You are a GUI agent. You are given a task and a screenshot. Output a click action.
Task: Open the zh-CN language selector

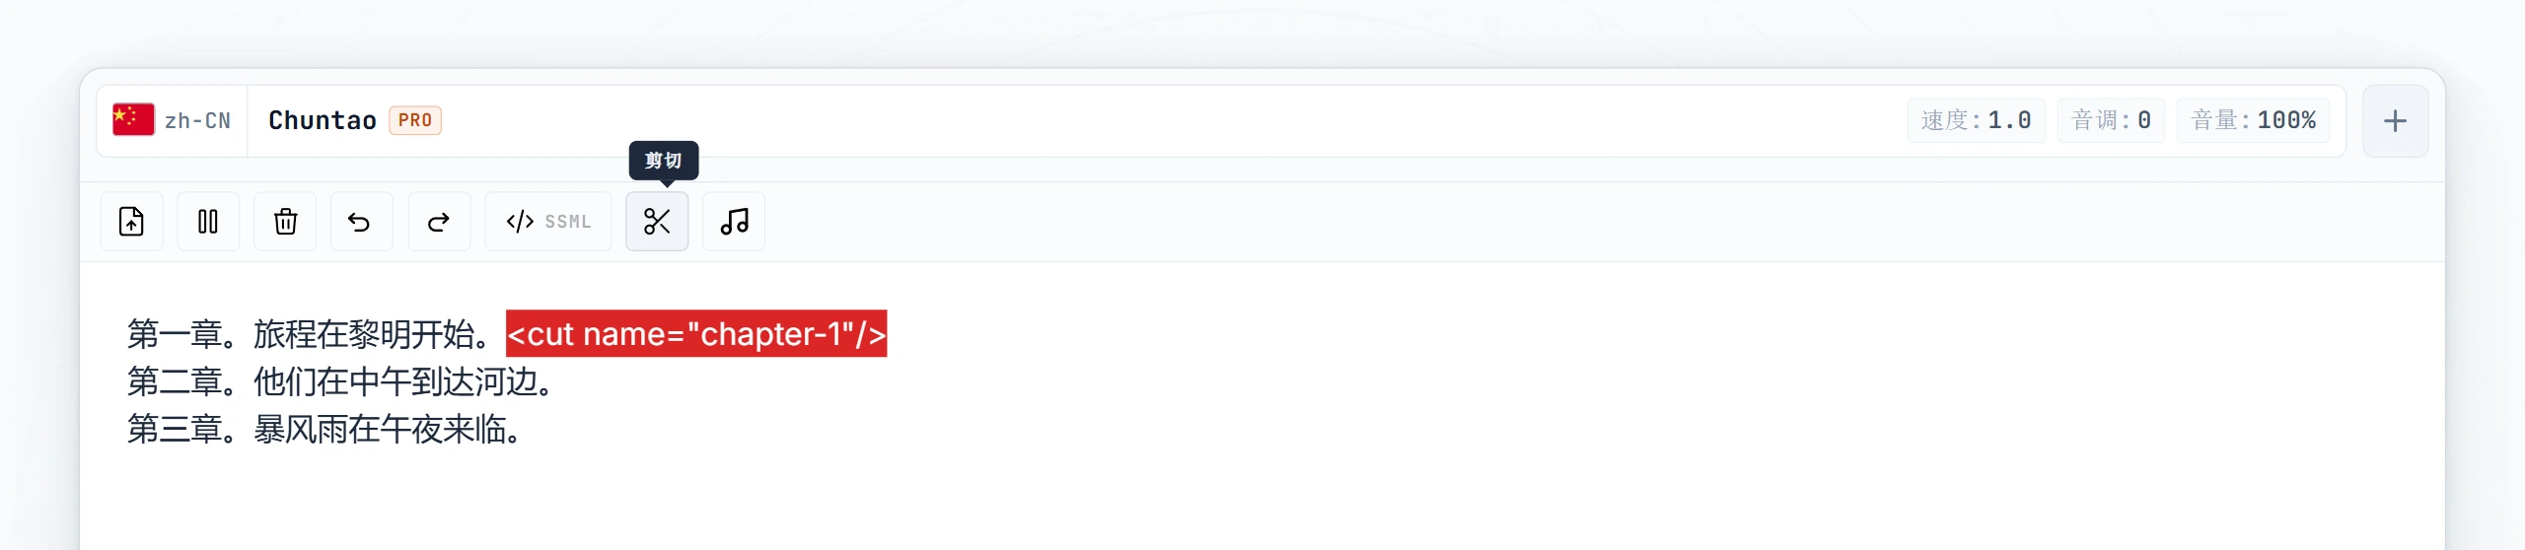[172, 120]
